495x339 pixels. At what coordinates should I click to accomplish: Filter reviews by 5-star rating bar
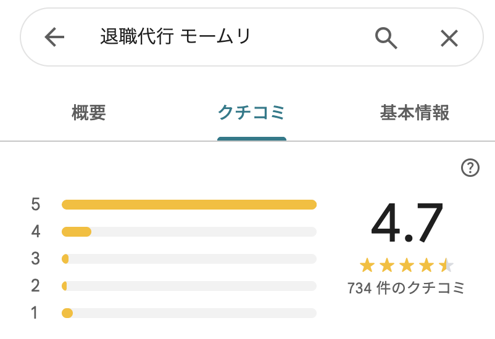(189, 205)
